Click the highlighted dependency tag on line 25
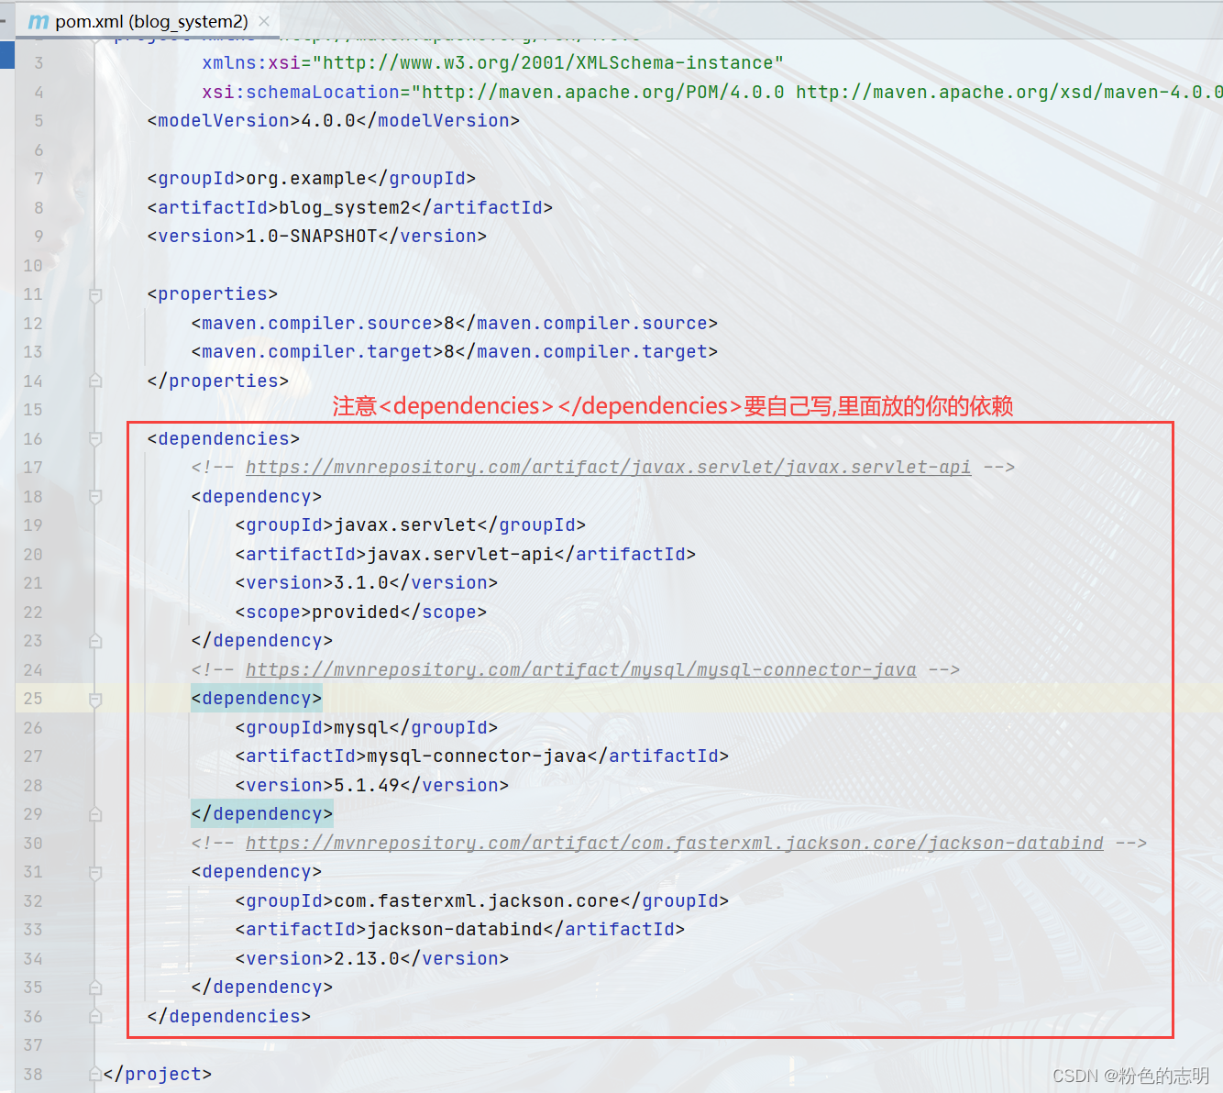Screen dimensions: 1223x1093 [x=257, y=699]
